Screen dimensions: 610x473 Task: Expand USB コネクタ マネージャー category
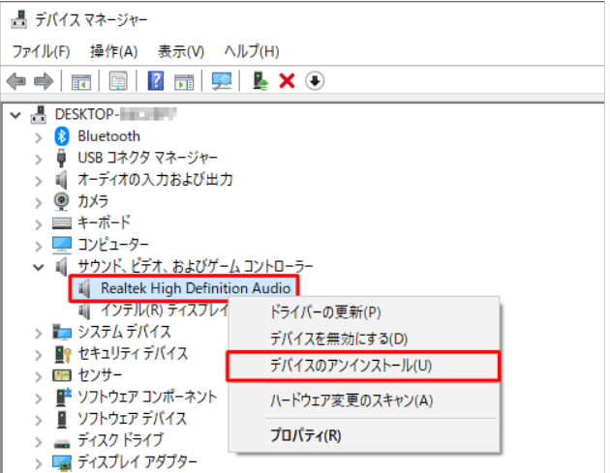38,159
